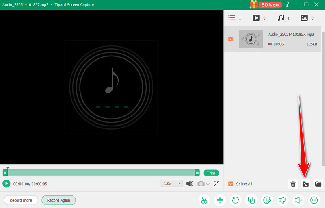Viewport: 325px width, 208px height.
Task: Click the recordings list vertical scrollbar
Action: tap(323, 99)
